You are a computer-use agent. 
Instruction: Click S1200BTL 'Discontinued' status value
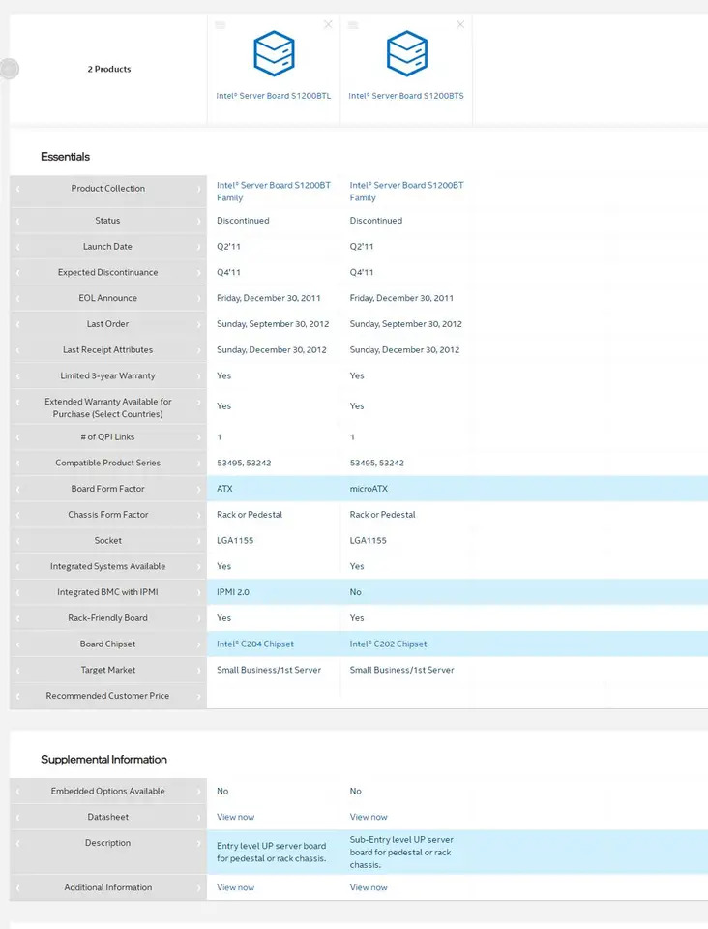[x=243, y=221]
